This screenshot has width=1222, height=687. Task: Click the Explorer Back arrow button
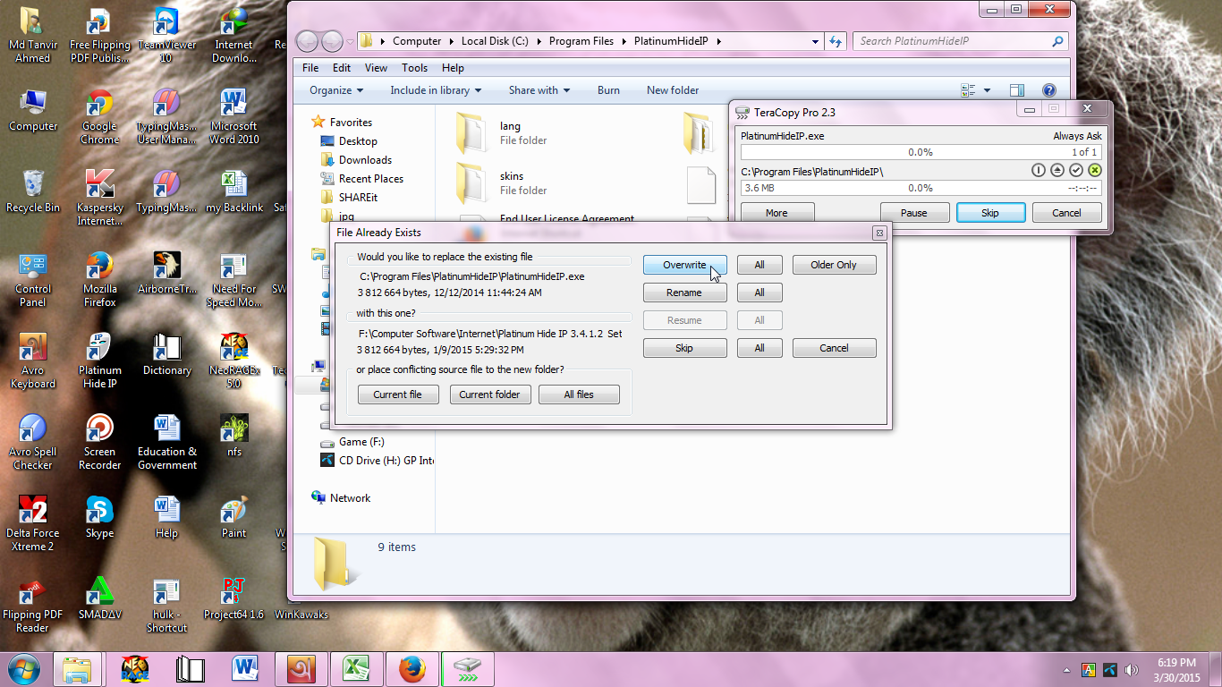coord(307,41)
